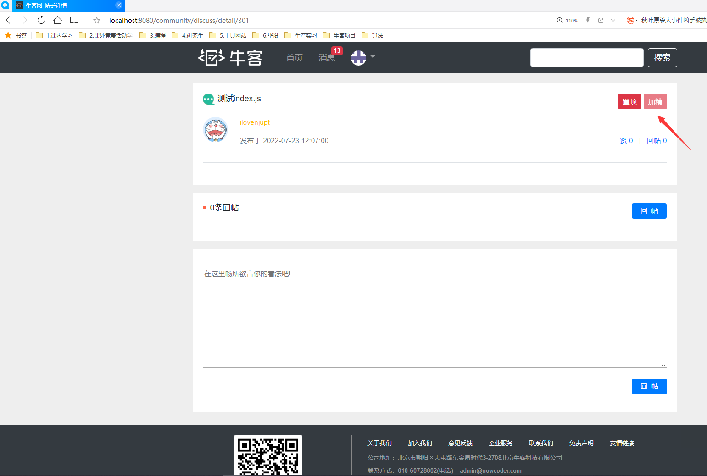707x476 pixels.
Task: Click the browser logo icon beside the tab
Action: pos(5,5)
